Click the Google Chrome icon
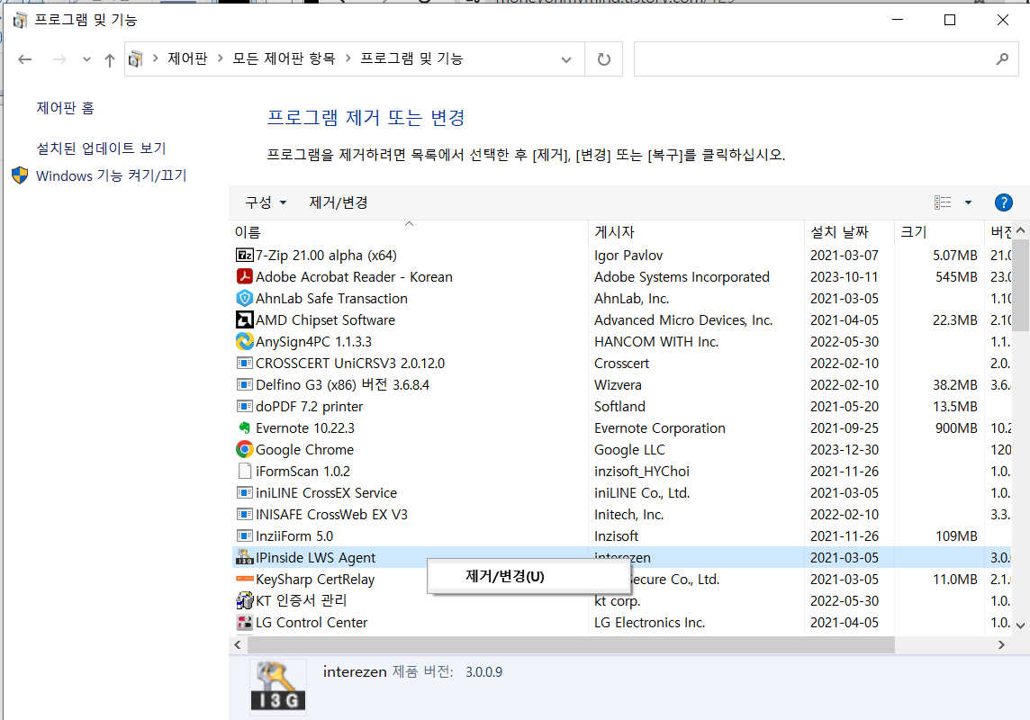The image size is (1030, 720). point(243,449)
